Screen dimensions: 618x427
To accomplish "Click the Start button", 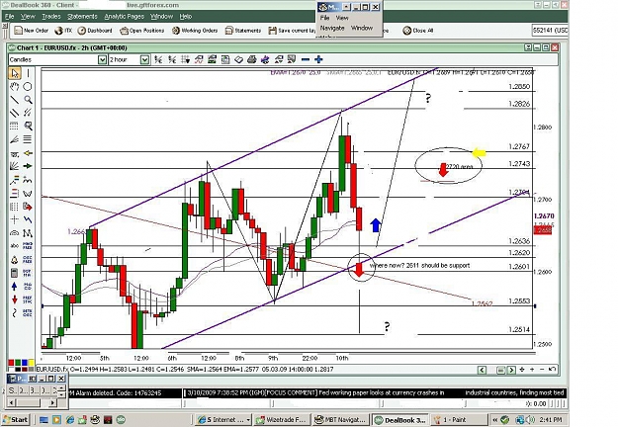I will pos(15,419).
